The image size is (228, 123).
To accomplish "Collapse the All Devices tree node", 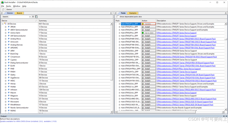I will tap(2, 24).
